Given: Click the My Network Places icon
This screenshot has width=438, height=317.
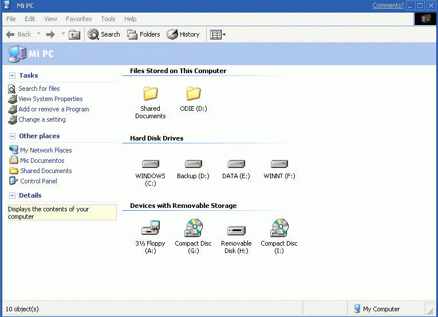Looking at the screenshot, I should point(13,150).
